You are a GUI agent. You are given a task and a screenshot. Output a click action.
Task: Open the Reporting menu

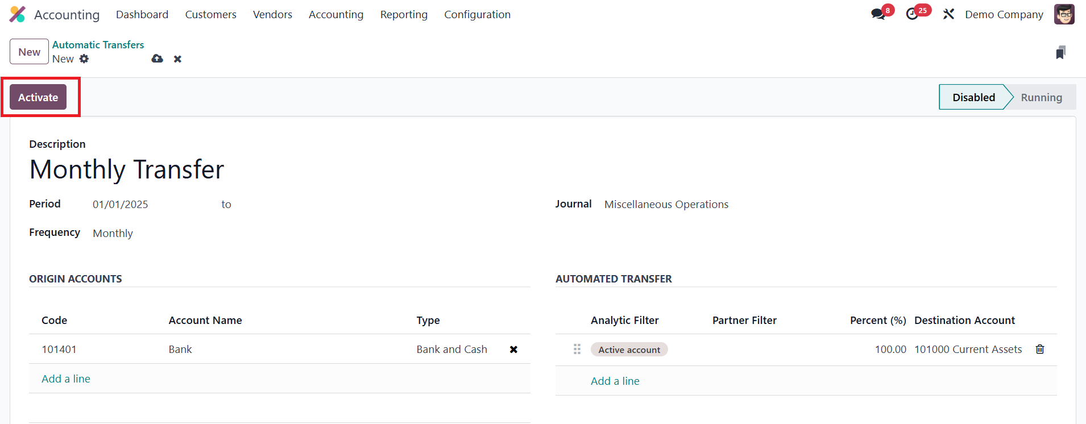(404, 15)
